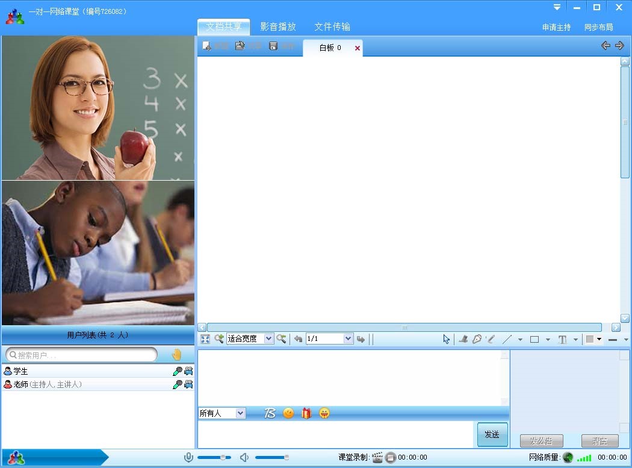
Task: Click the bottom-left classroom logo icon
Action: pos(16,458)
